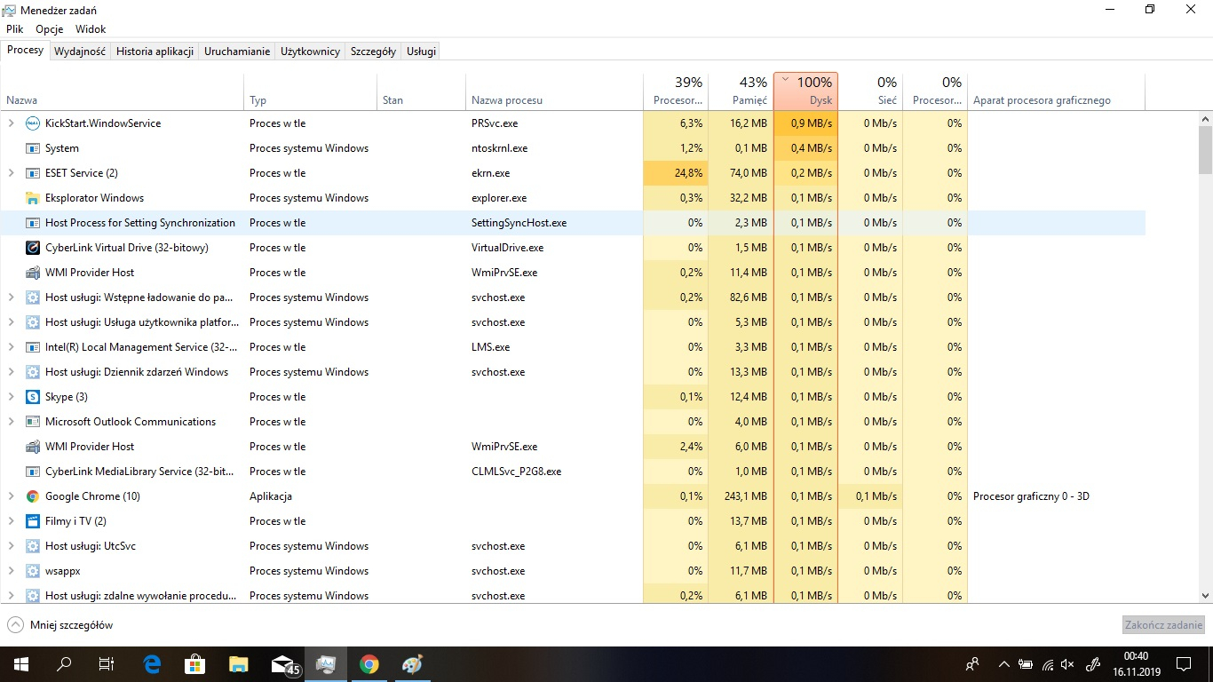The height and width of the screenshot is (682, 1213).
Task: Open the Plik menu
Action: pos(14,29)
